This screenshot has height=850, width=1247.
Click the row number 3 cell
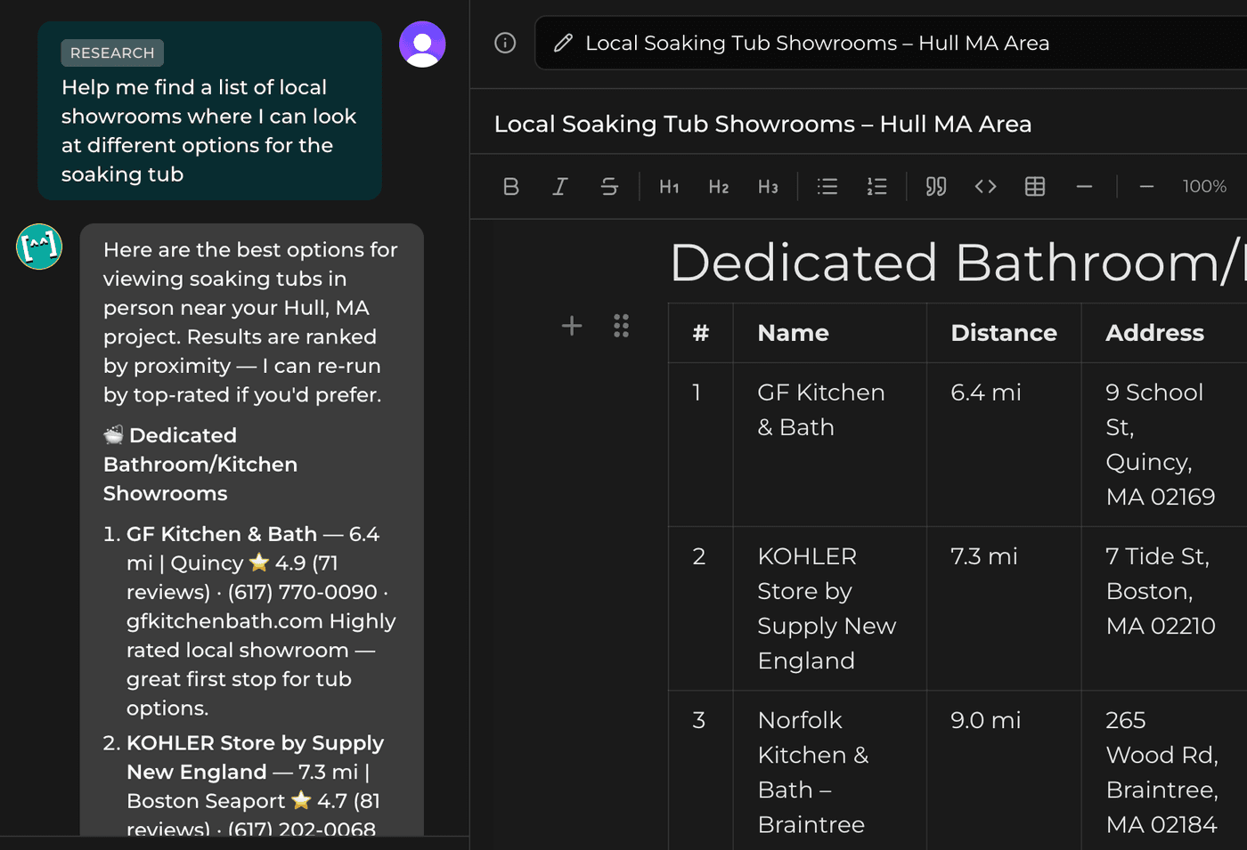coord(701,770)
